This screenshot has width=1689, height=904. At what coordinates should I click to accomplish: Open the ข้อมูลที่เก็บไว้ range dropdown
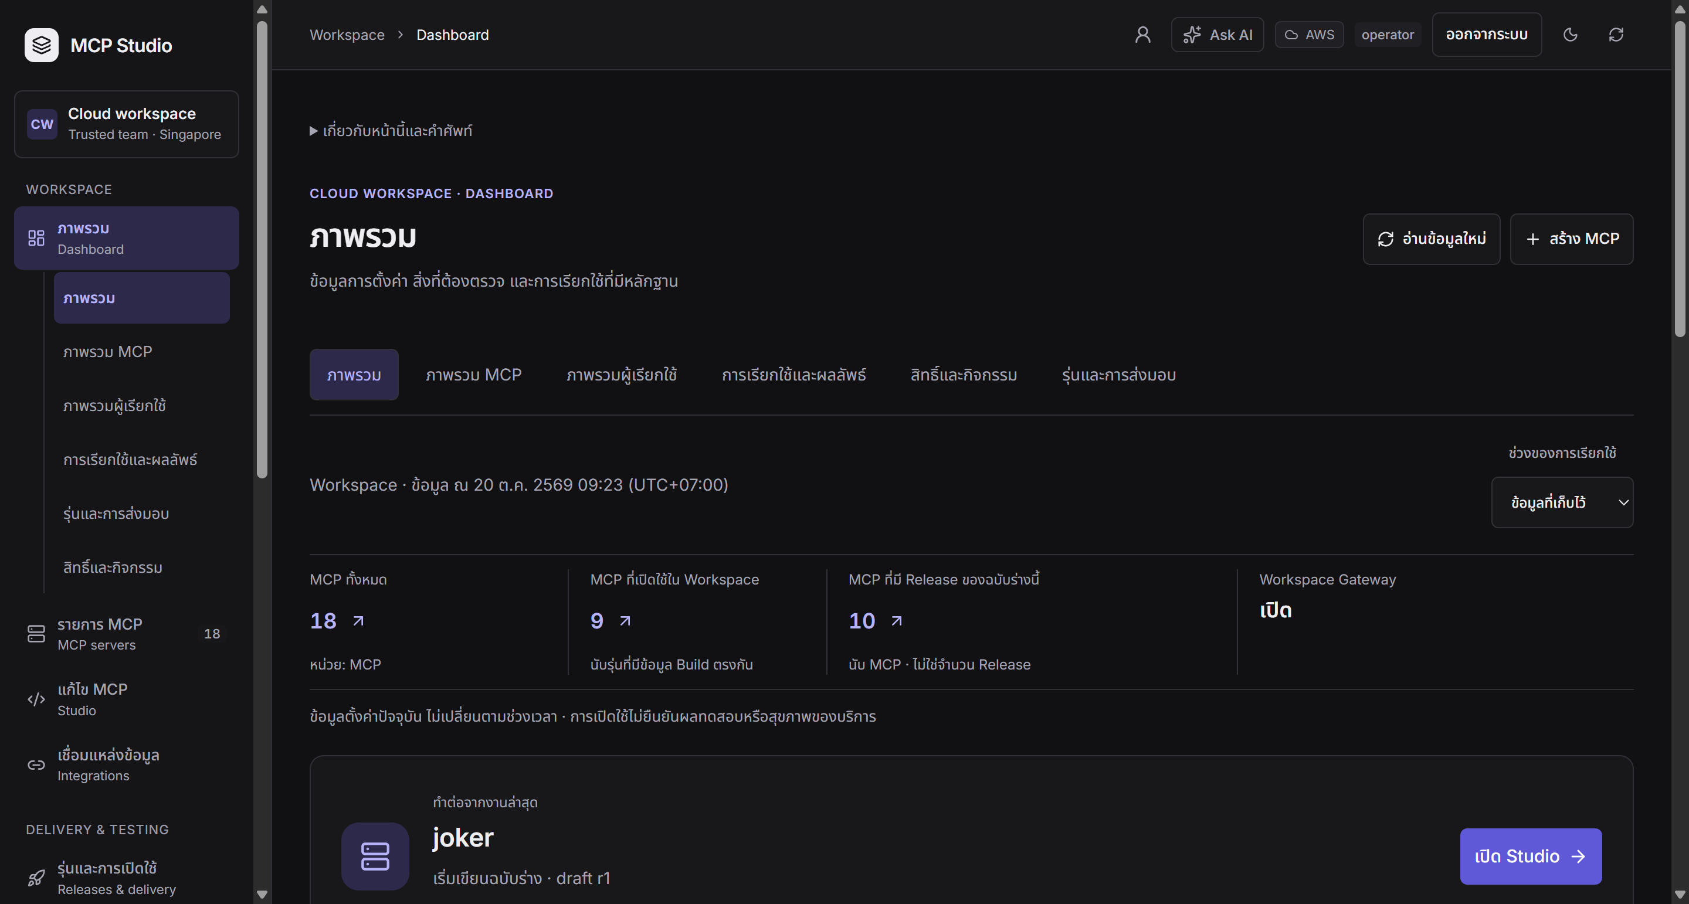point(1562,502)
